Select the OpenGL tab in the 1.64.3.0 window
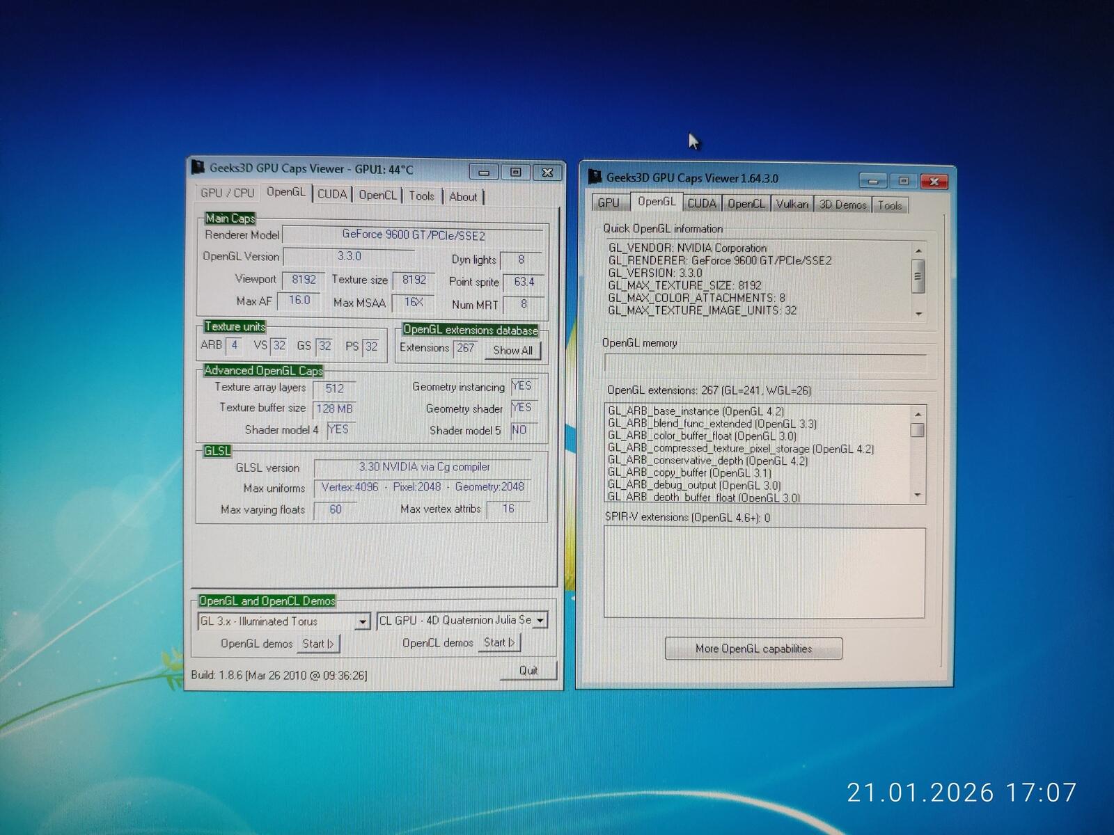The height and width of the screenshot is (835, 1114). click(x=657, y=202)
